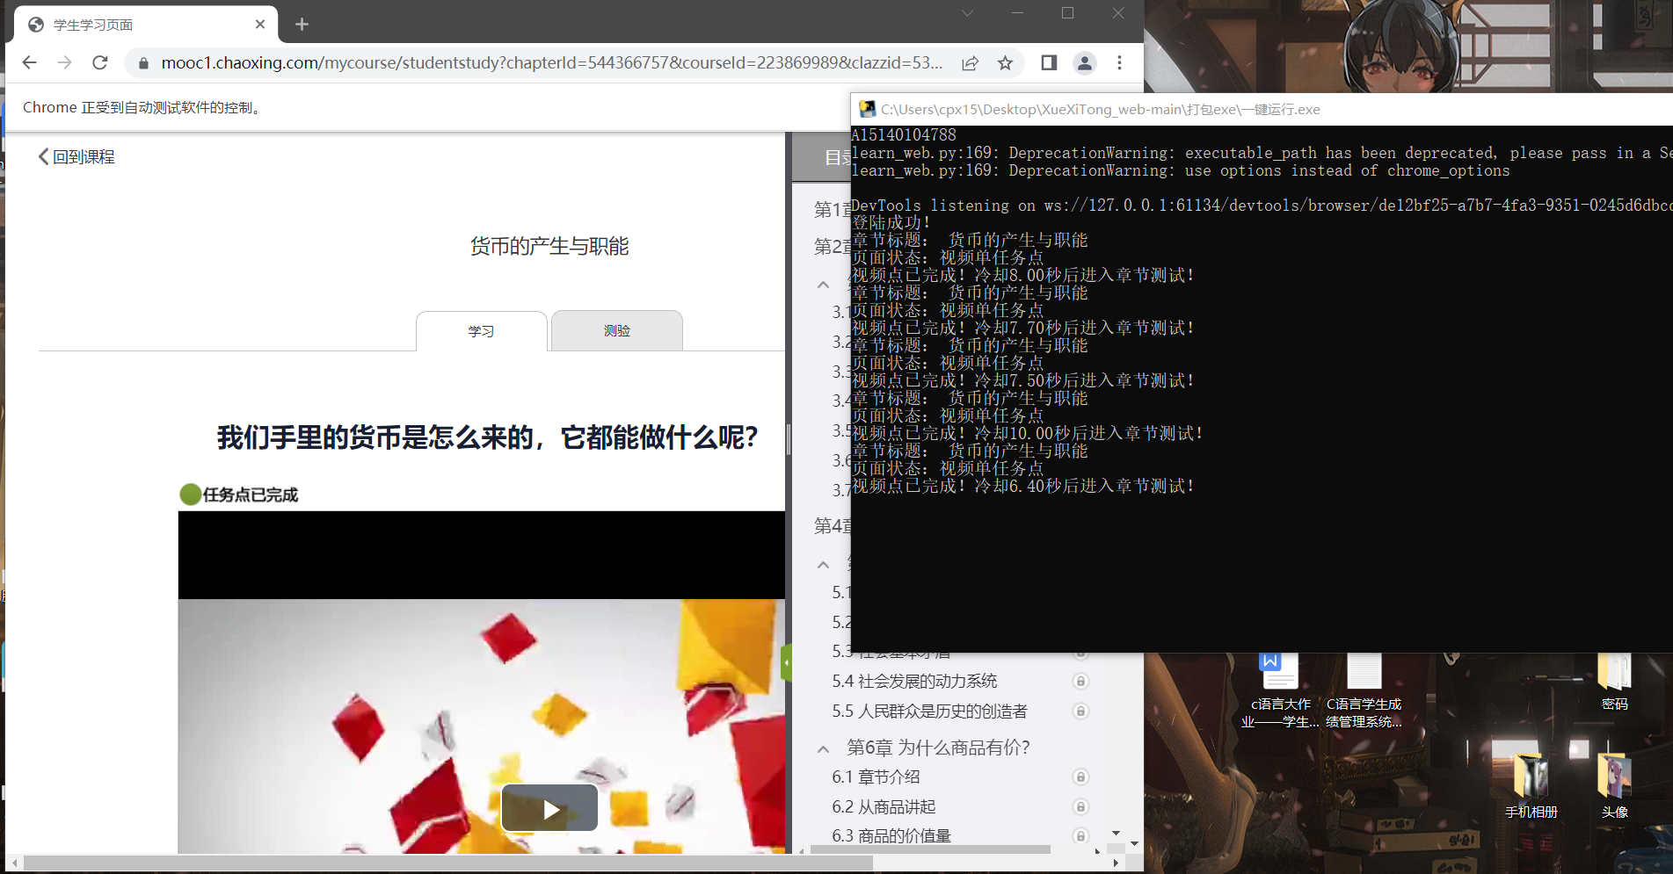This screenshot has width=1673, height=874.
Task: Click the lock beside 5.4 社会发展的动力系统
Action: 1080,681
